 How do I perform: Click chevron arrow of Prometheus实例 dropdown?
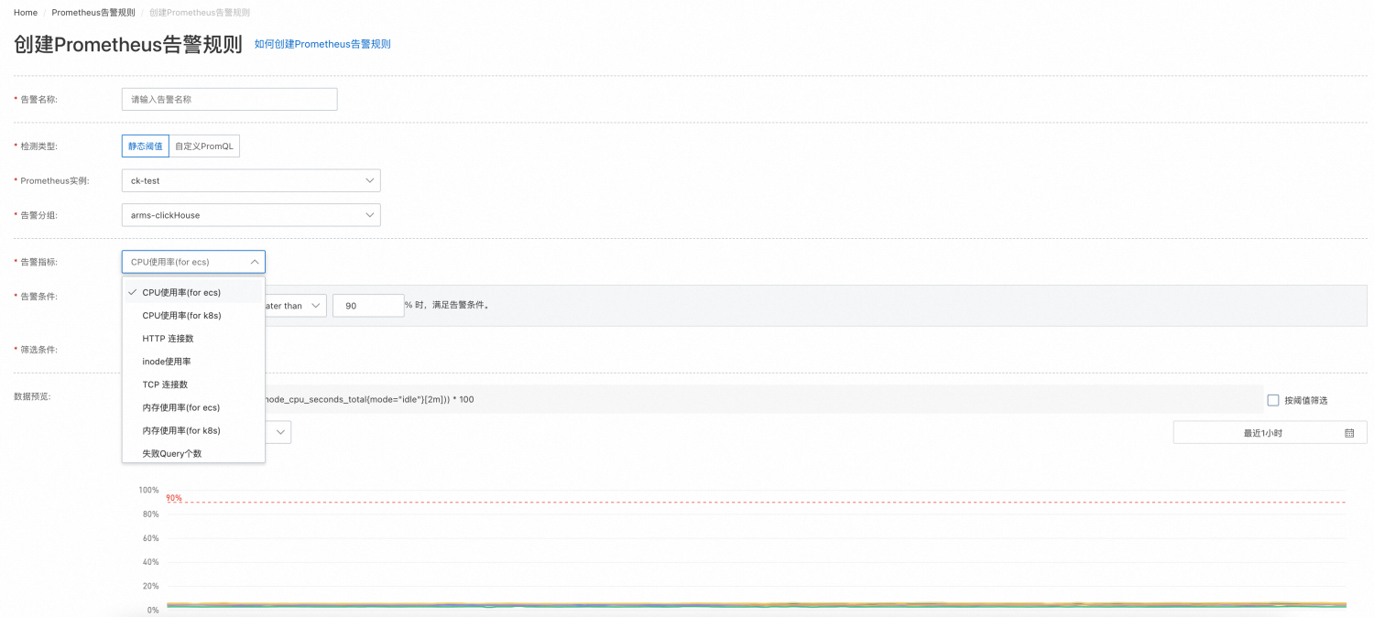[x=370, y=180]
